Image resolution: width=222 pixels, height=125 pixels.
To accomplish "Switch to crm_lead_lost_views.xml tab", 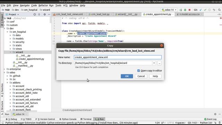I will click(x=69, y=14).
